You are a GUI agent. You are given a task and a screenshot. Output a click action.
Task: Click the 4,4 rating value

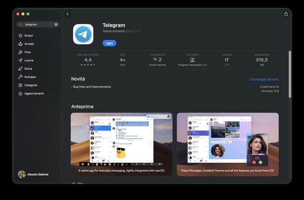click(x=88, y=60)
